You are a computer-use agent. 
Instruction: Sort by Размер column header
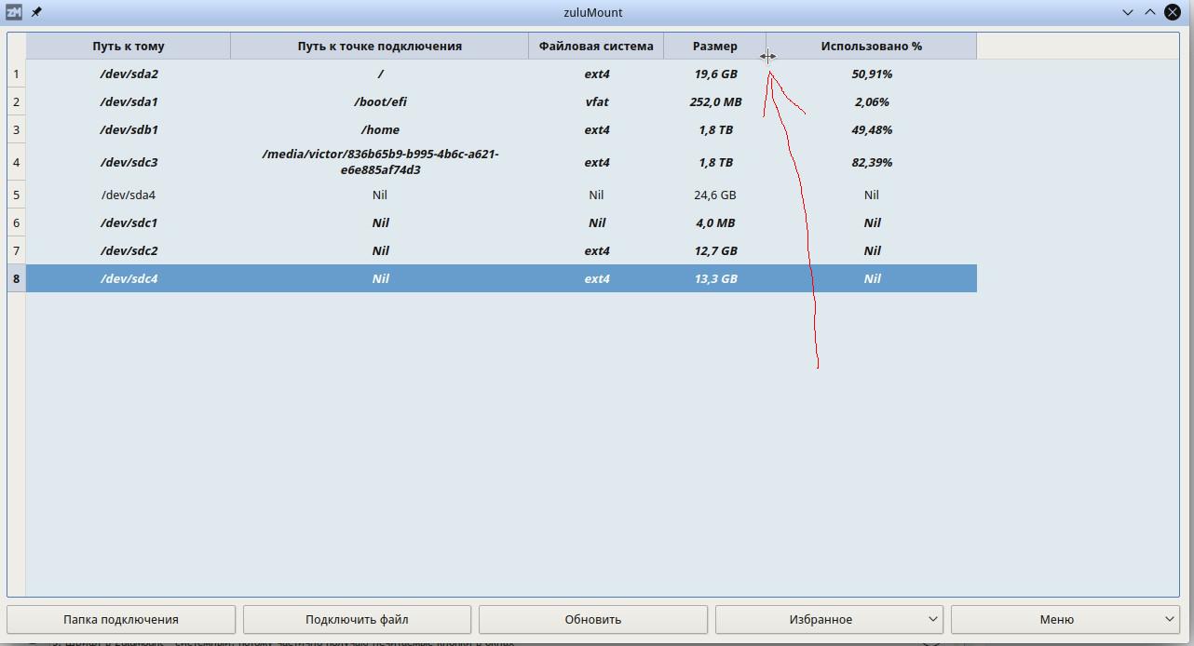[715, 46]
